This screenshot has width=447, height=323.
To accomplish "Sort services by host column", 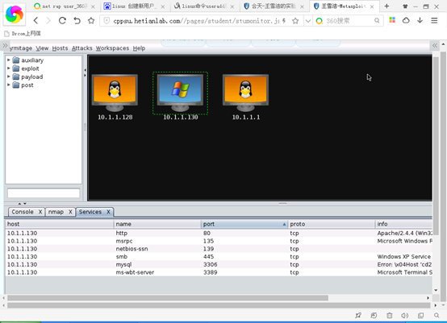I will [59, 224].
